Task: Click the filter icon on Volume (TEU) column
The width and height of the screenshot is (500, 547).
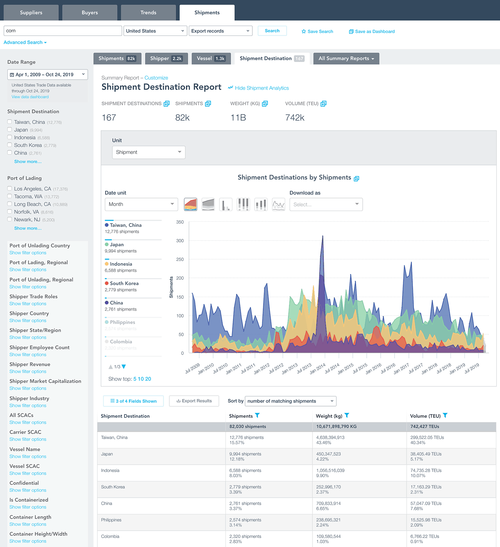Action: (445, 415)
